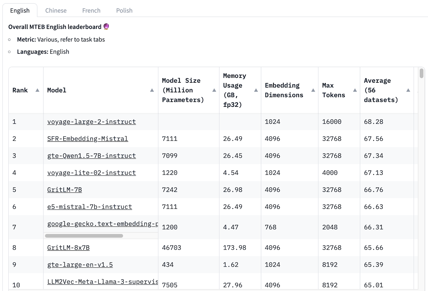Open gte-large-en-v1.5 model link
428x291 pixels.
[x=80, y=265]
